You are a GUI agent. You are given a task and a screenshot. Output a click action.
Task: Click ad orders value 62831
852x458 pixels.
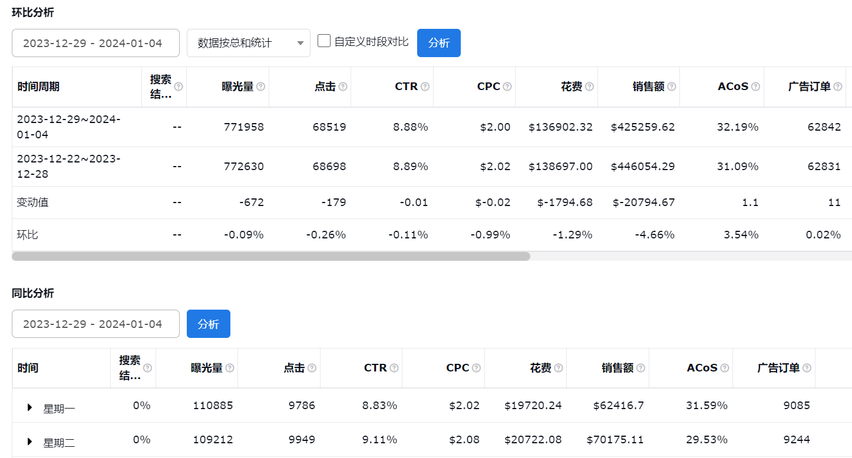point(824,167)
